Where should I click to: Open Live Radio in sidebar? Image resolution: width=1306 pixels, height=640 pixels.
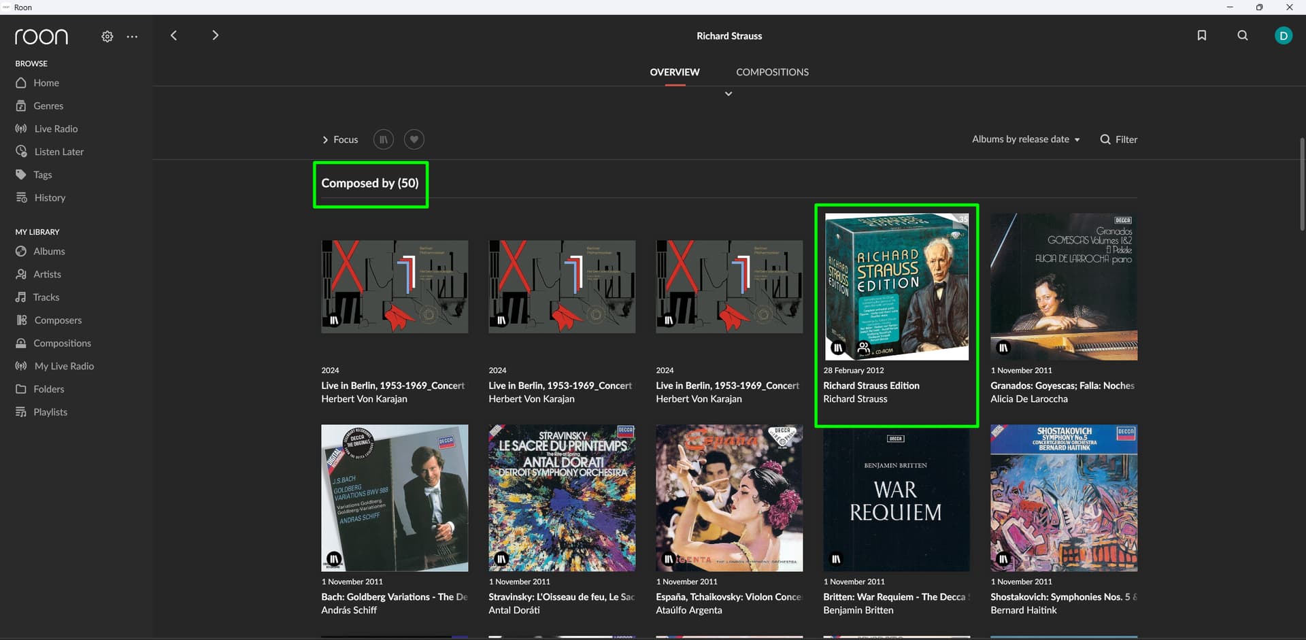(x=56, y=129)
